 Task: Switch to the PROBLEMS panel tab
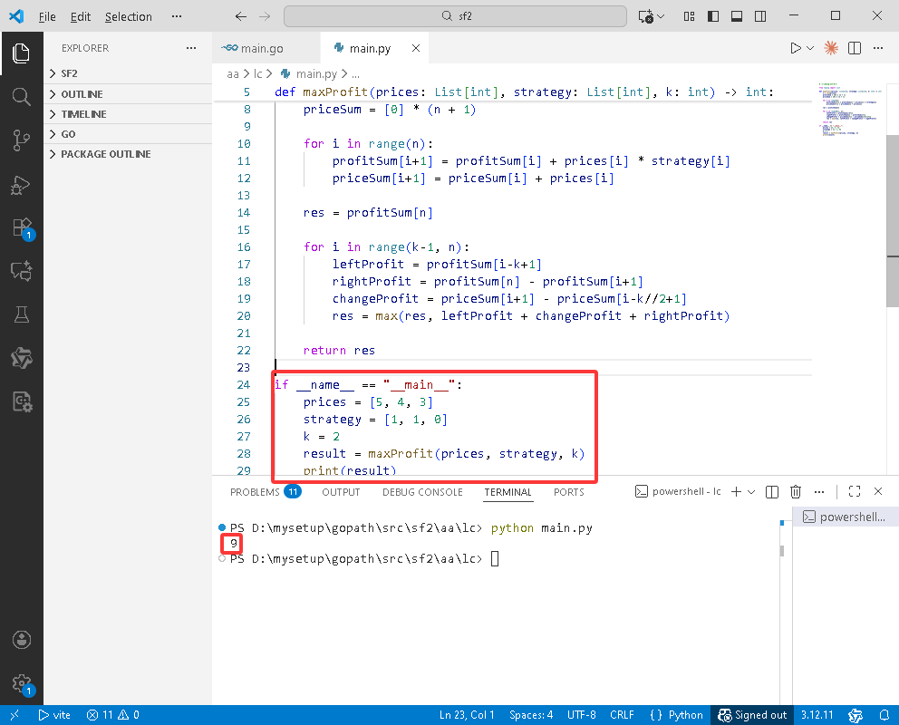pyautogui.click(x=265, y=492)
